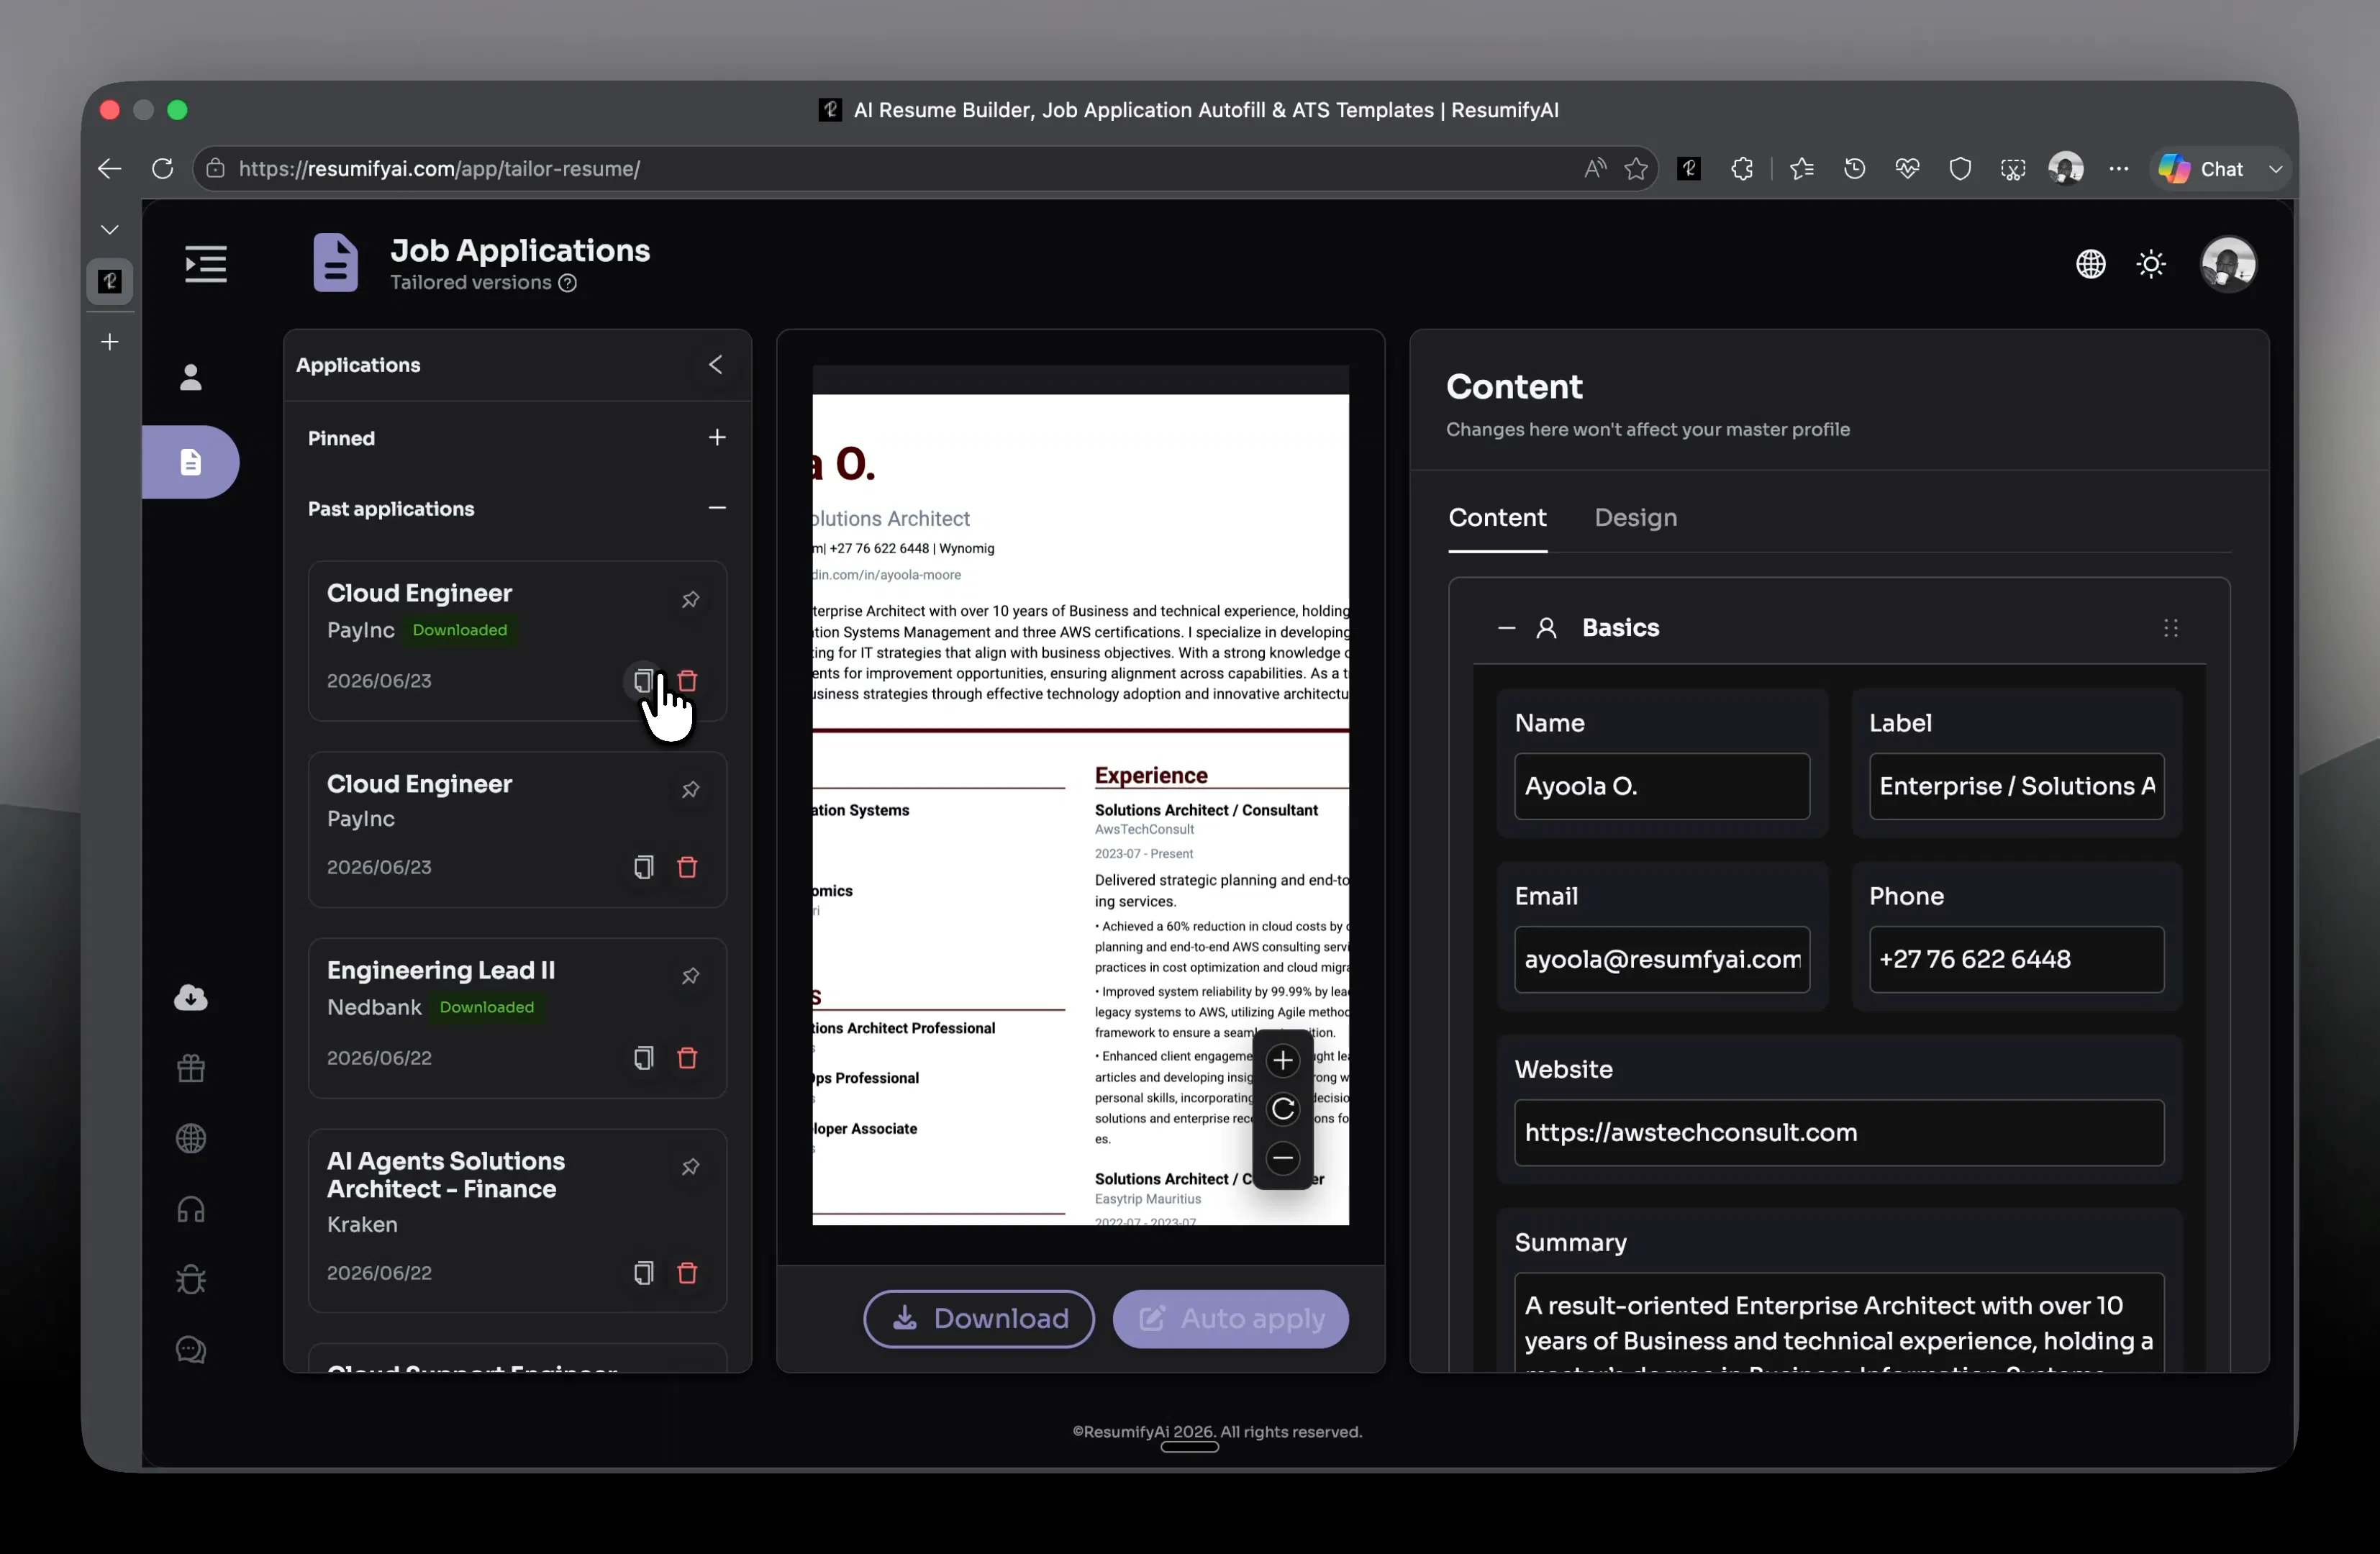Open the Chat dropdown arrow in browser toolbar
This screenshot has width=2380, height=1554.
(2275, 169)
